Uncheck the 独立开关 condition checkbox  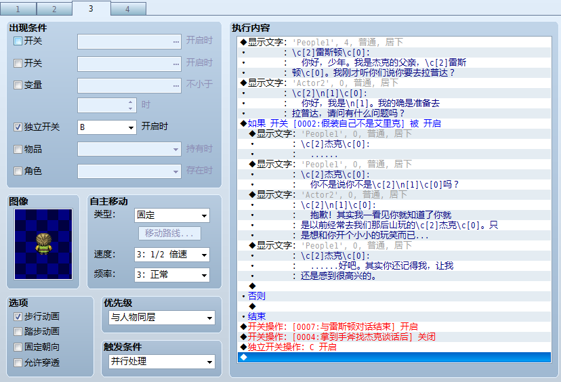18,127
